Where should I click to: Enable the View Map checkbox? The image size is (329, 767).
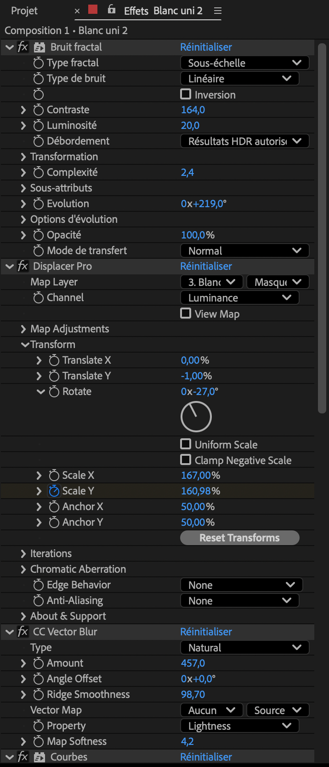click(x=186, y=314)
